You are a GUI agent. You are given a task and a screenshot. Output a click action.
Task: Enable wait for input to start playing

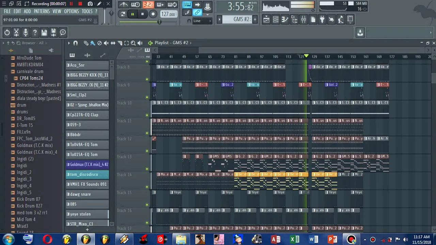pyautogui.click(x=136, y=5)
